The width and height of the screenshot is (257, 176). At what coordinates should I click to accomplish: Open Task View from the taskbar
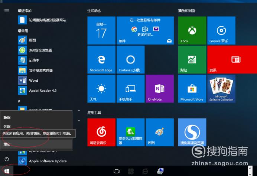click(117, 171)
